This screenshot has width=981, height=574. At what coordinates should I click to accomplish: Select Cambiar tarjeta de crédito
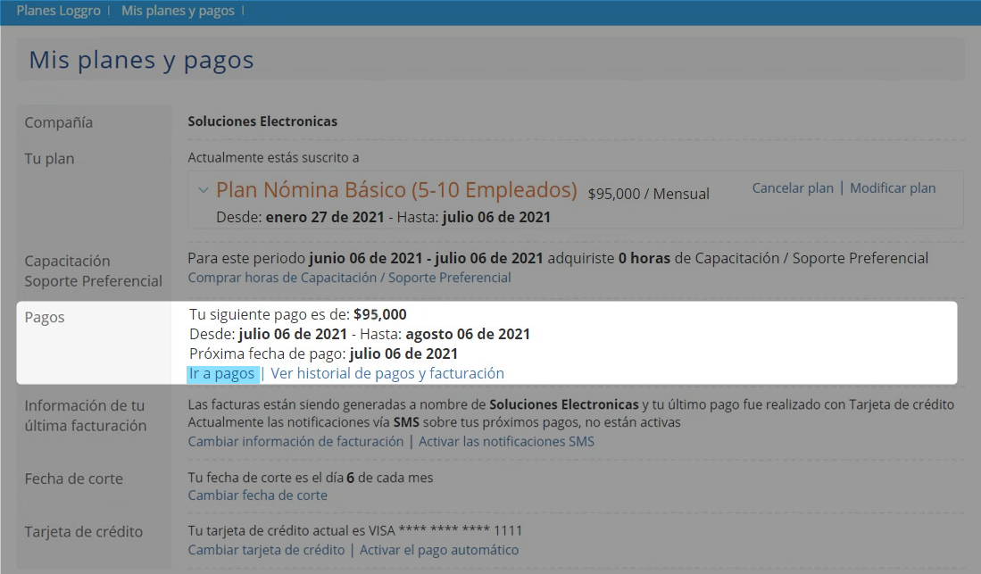point(266,551)
